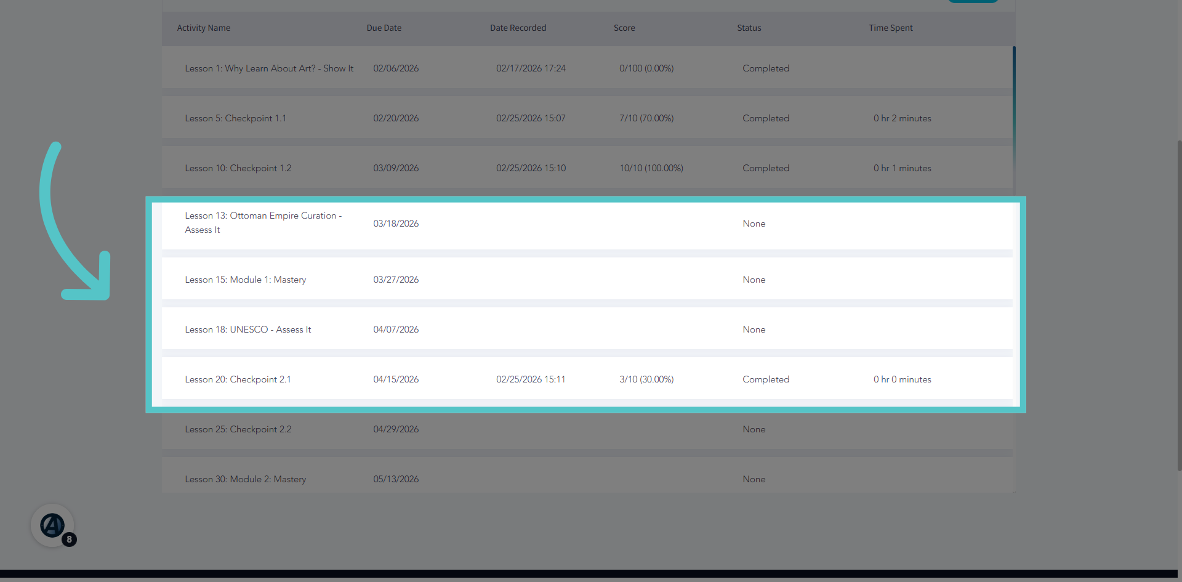The width and height of the screenshot is (1182, 582).
Task: Click due date 04/15/2026
Action: [x=396, y=379]
